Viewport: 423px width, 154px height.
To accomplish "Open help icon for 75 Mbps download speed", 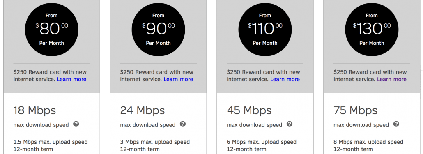I will point(396,124).
